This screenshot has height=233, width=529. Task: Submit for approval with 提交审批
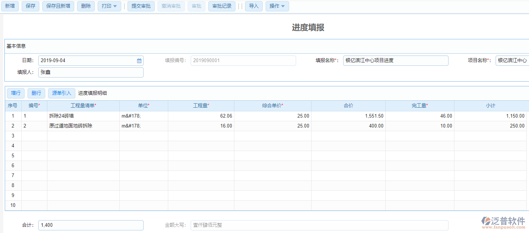(x=141, y=6)
